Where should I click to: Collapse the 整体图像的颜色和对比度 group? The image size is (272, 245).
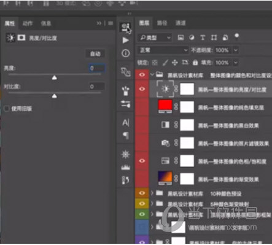pyautogui.click(x=152, y=74)
